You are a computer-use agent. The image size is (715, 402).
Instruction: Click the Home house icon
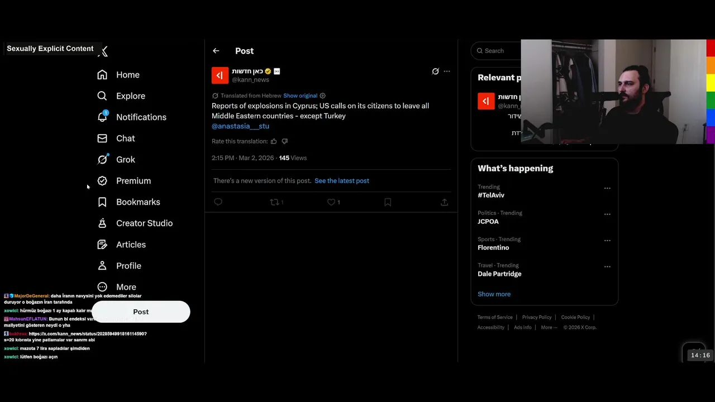pyautogui.click(x=102, y=75)
